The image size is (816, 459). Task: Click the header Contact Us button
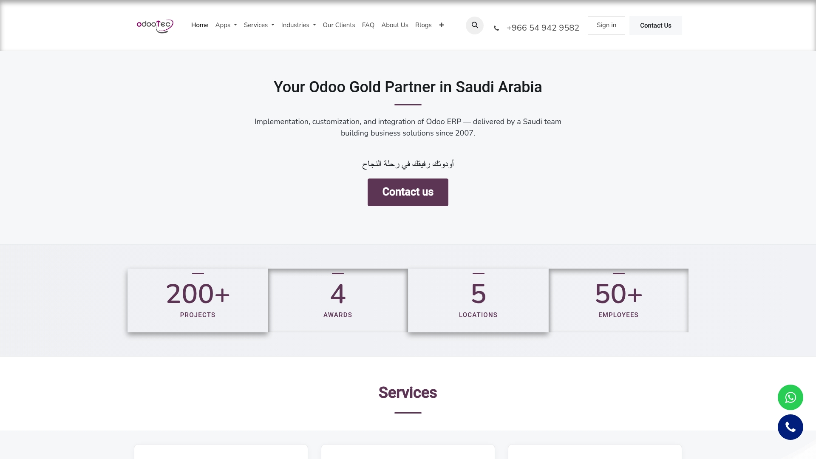click(656, 25)
